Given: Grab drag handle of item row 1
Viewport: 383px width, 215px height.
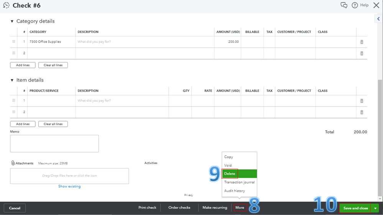Looking at the screenshot, I should tap(14, 100).
